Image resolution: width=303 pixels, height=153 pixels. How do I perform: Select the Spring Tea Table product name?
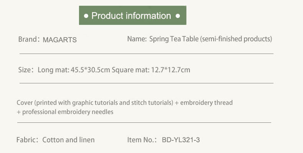211,39
